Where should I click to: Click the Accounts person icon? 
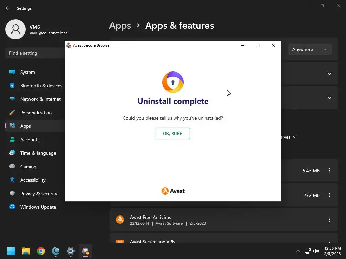click(x=12, y=139)
